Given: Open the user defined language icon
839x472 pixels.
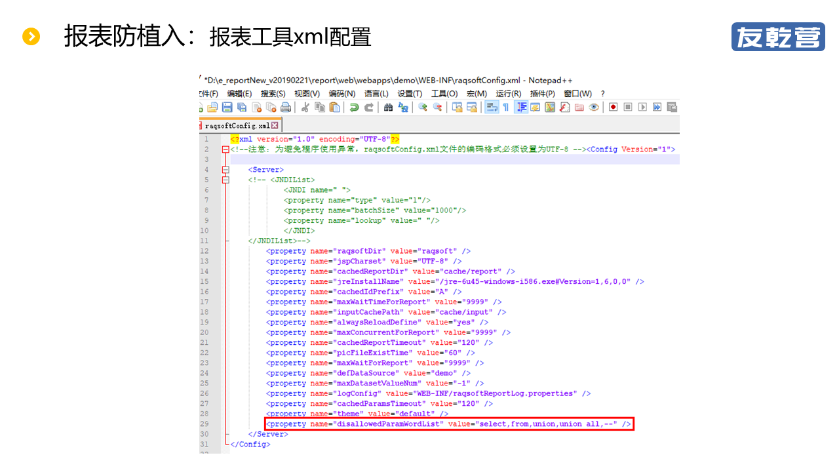Looking at the screenshot, I should point(536,108).
